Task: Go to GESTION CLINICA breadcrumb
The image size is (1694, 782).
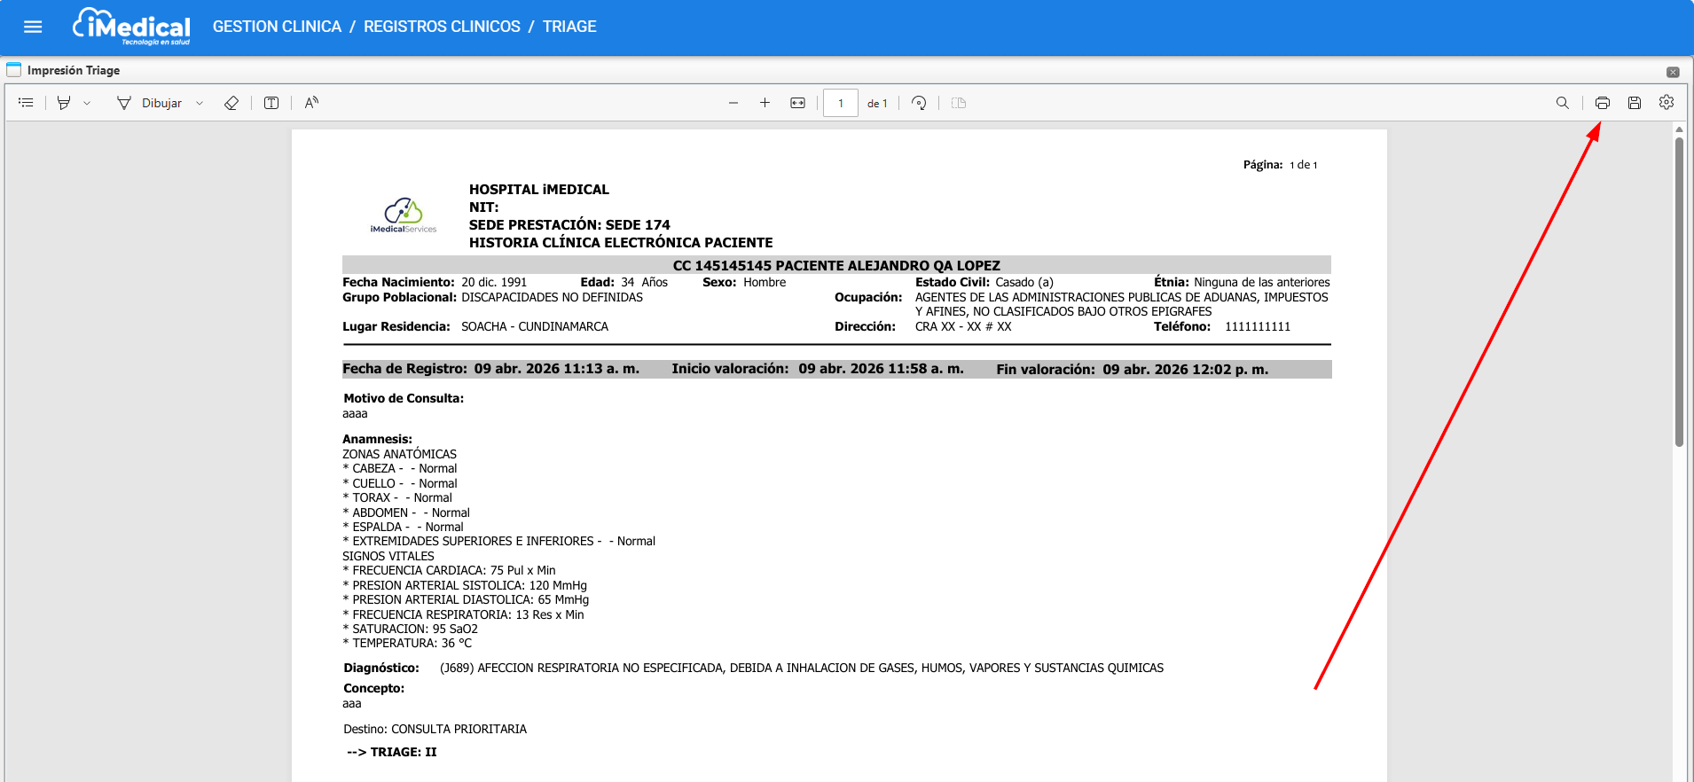Action: coord(277,27)
